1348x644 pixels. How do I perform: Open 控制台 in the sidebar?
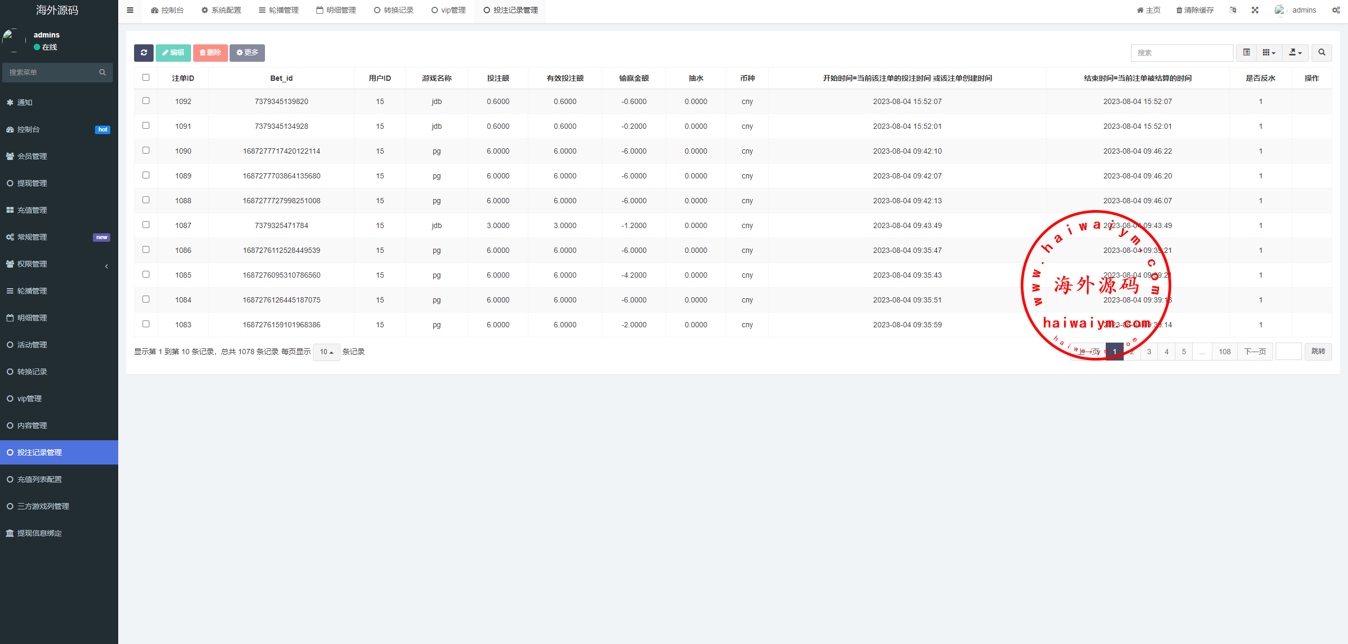59,129
